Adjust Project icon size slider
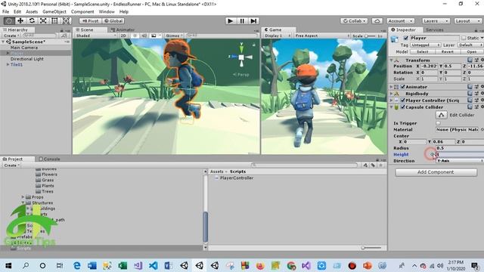Screen dimensions: 484x272 point(371,247)
